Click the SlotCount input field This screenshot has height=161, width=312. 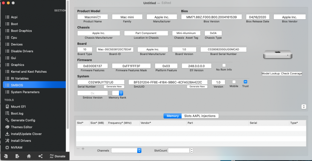(x=179, y=150)
